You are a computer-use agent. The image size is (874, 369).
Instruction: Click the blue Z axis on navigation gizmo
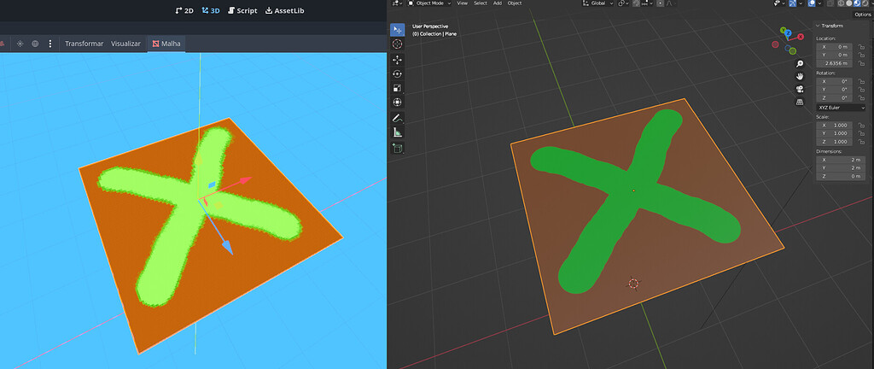point(788,33)
